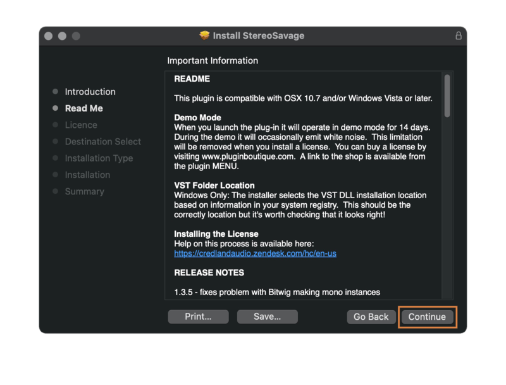Click the Installation step in sidebar
The width and height of the screenshot is (506, 385).
[x=87, y=175]
